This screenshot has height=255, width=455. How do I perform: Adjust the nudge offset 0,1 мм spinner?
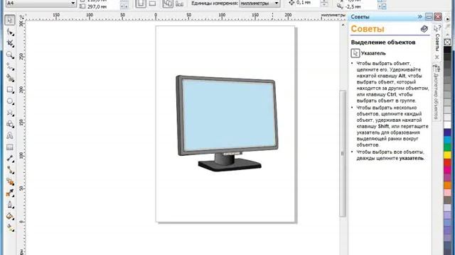coord(324,3)
